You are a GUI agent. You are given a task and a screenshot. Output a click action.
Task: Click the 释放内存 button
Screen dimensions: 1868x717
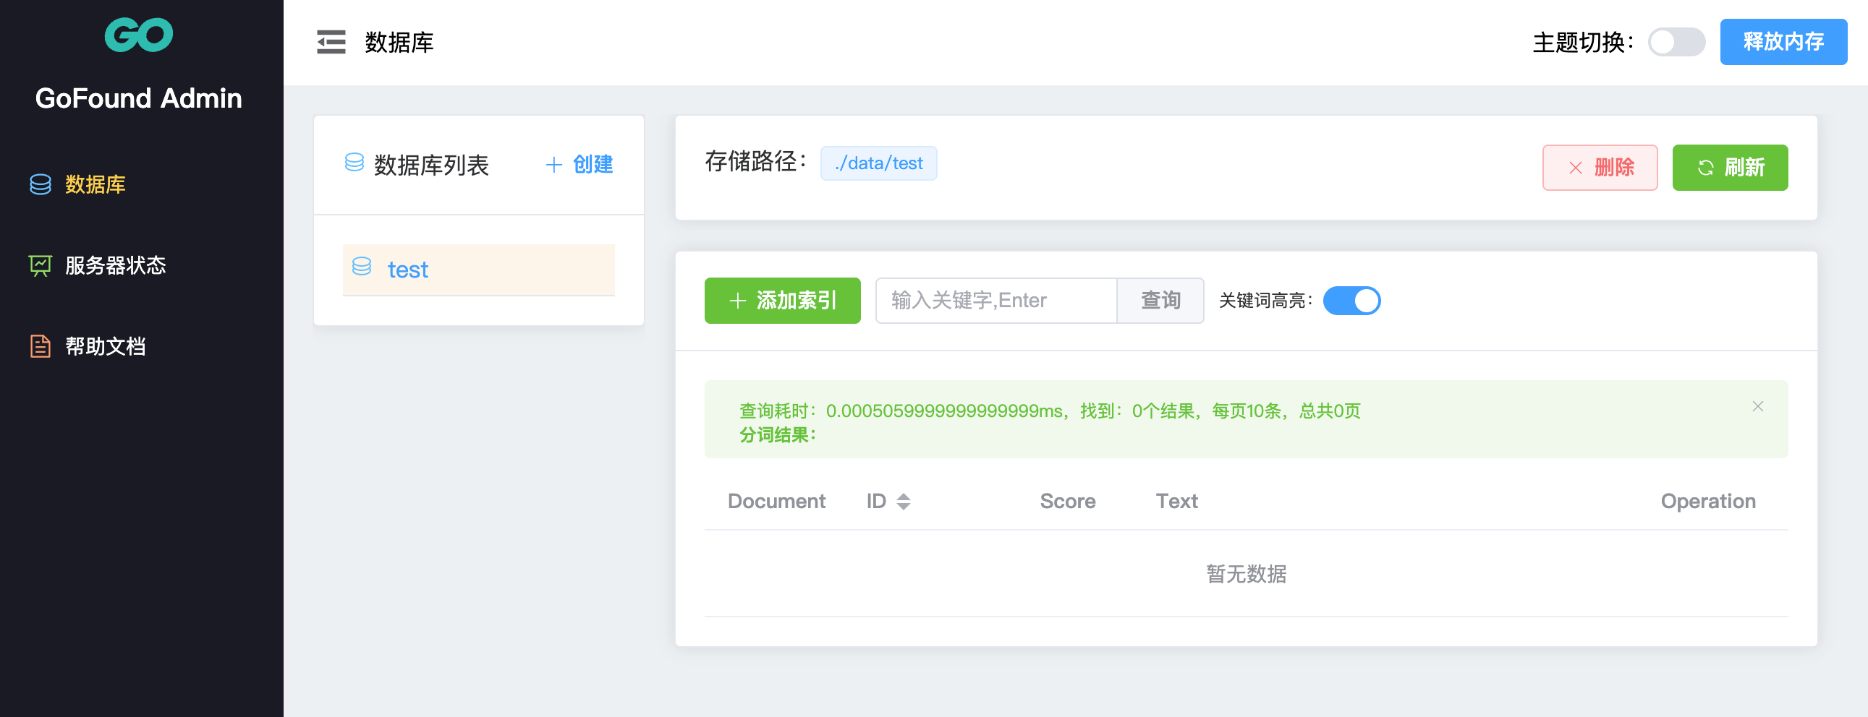[x=1783, y=42]
